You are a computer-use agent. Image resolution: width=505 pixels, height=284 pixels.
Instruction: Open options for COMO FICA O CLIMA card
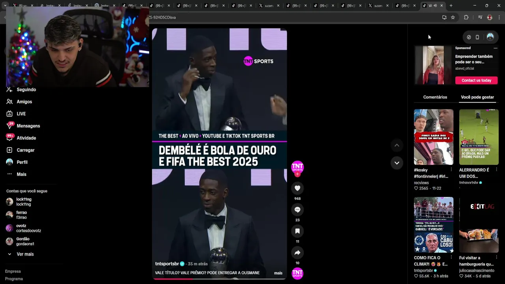pos(451,258)
